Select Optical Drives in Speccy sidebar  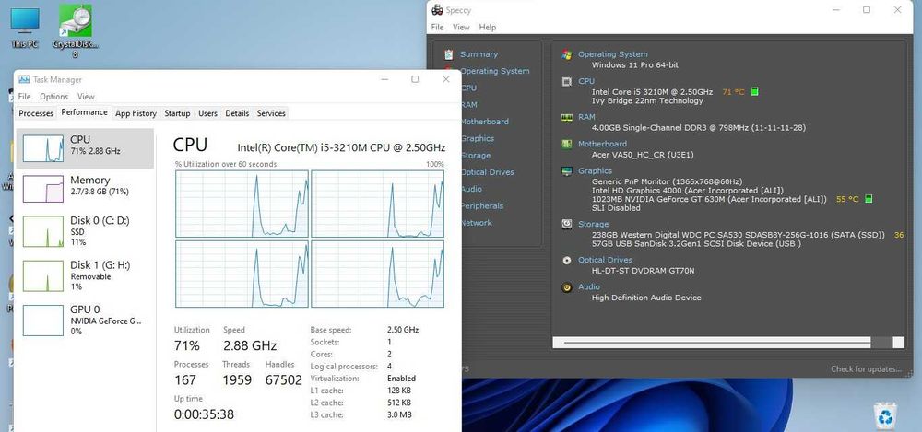coord(488,172)
